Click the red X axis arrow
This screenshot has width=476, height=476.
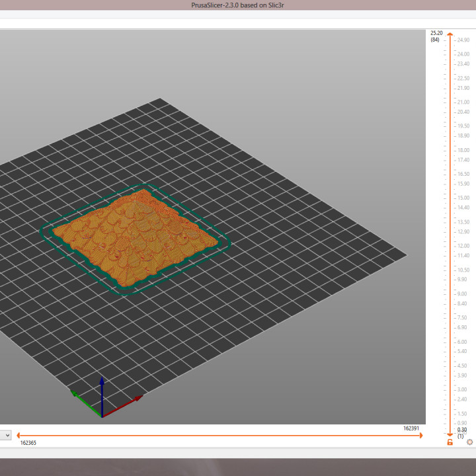[x=132, y=401]
